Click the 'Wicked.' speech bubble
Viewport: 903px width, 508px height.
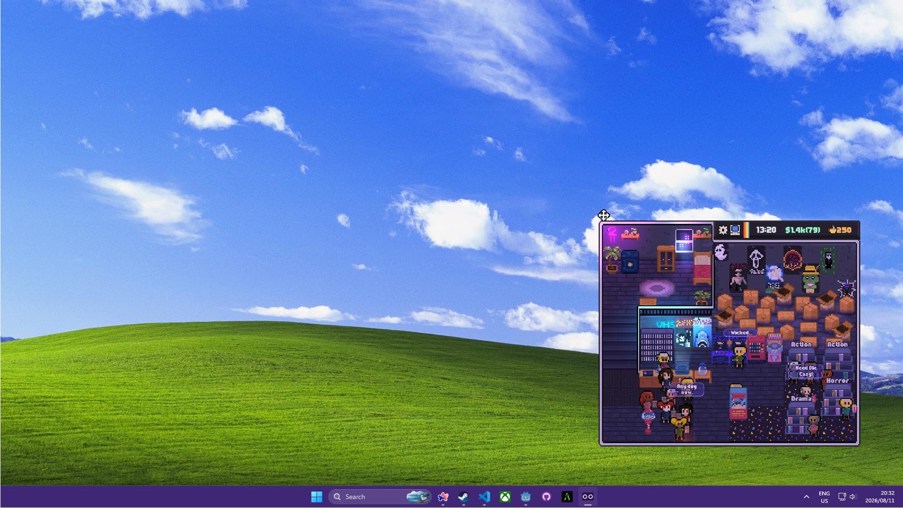pos(740,333)
